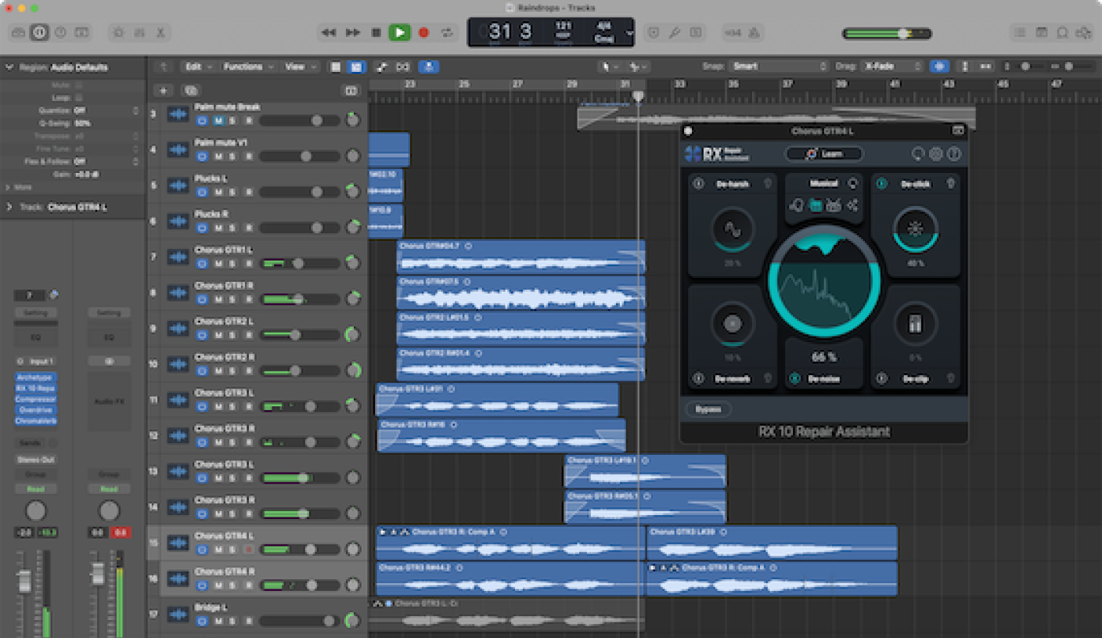Click the red Record button

tap(423, 33)
